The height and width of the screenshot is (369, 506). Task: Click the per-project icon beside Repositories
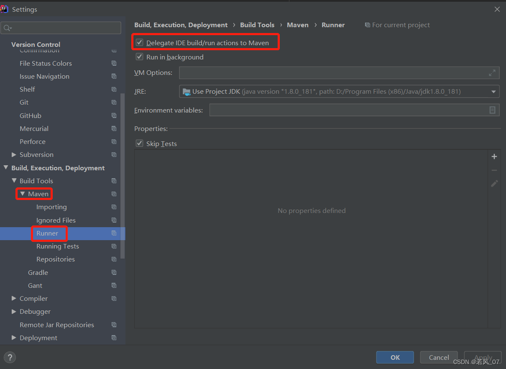pos(114,259)
